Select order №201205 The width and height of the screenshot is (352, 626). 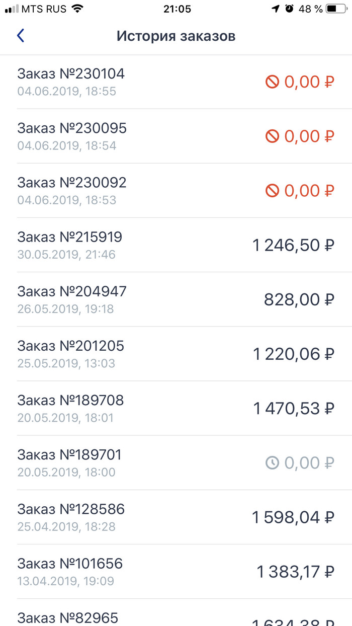(176, 354)
